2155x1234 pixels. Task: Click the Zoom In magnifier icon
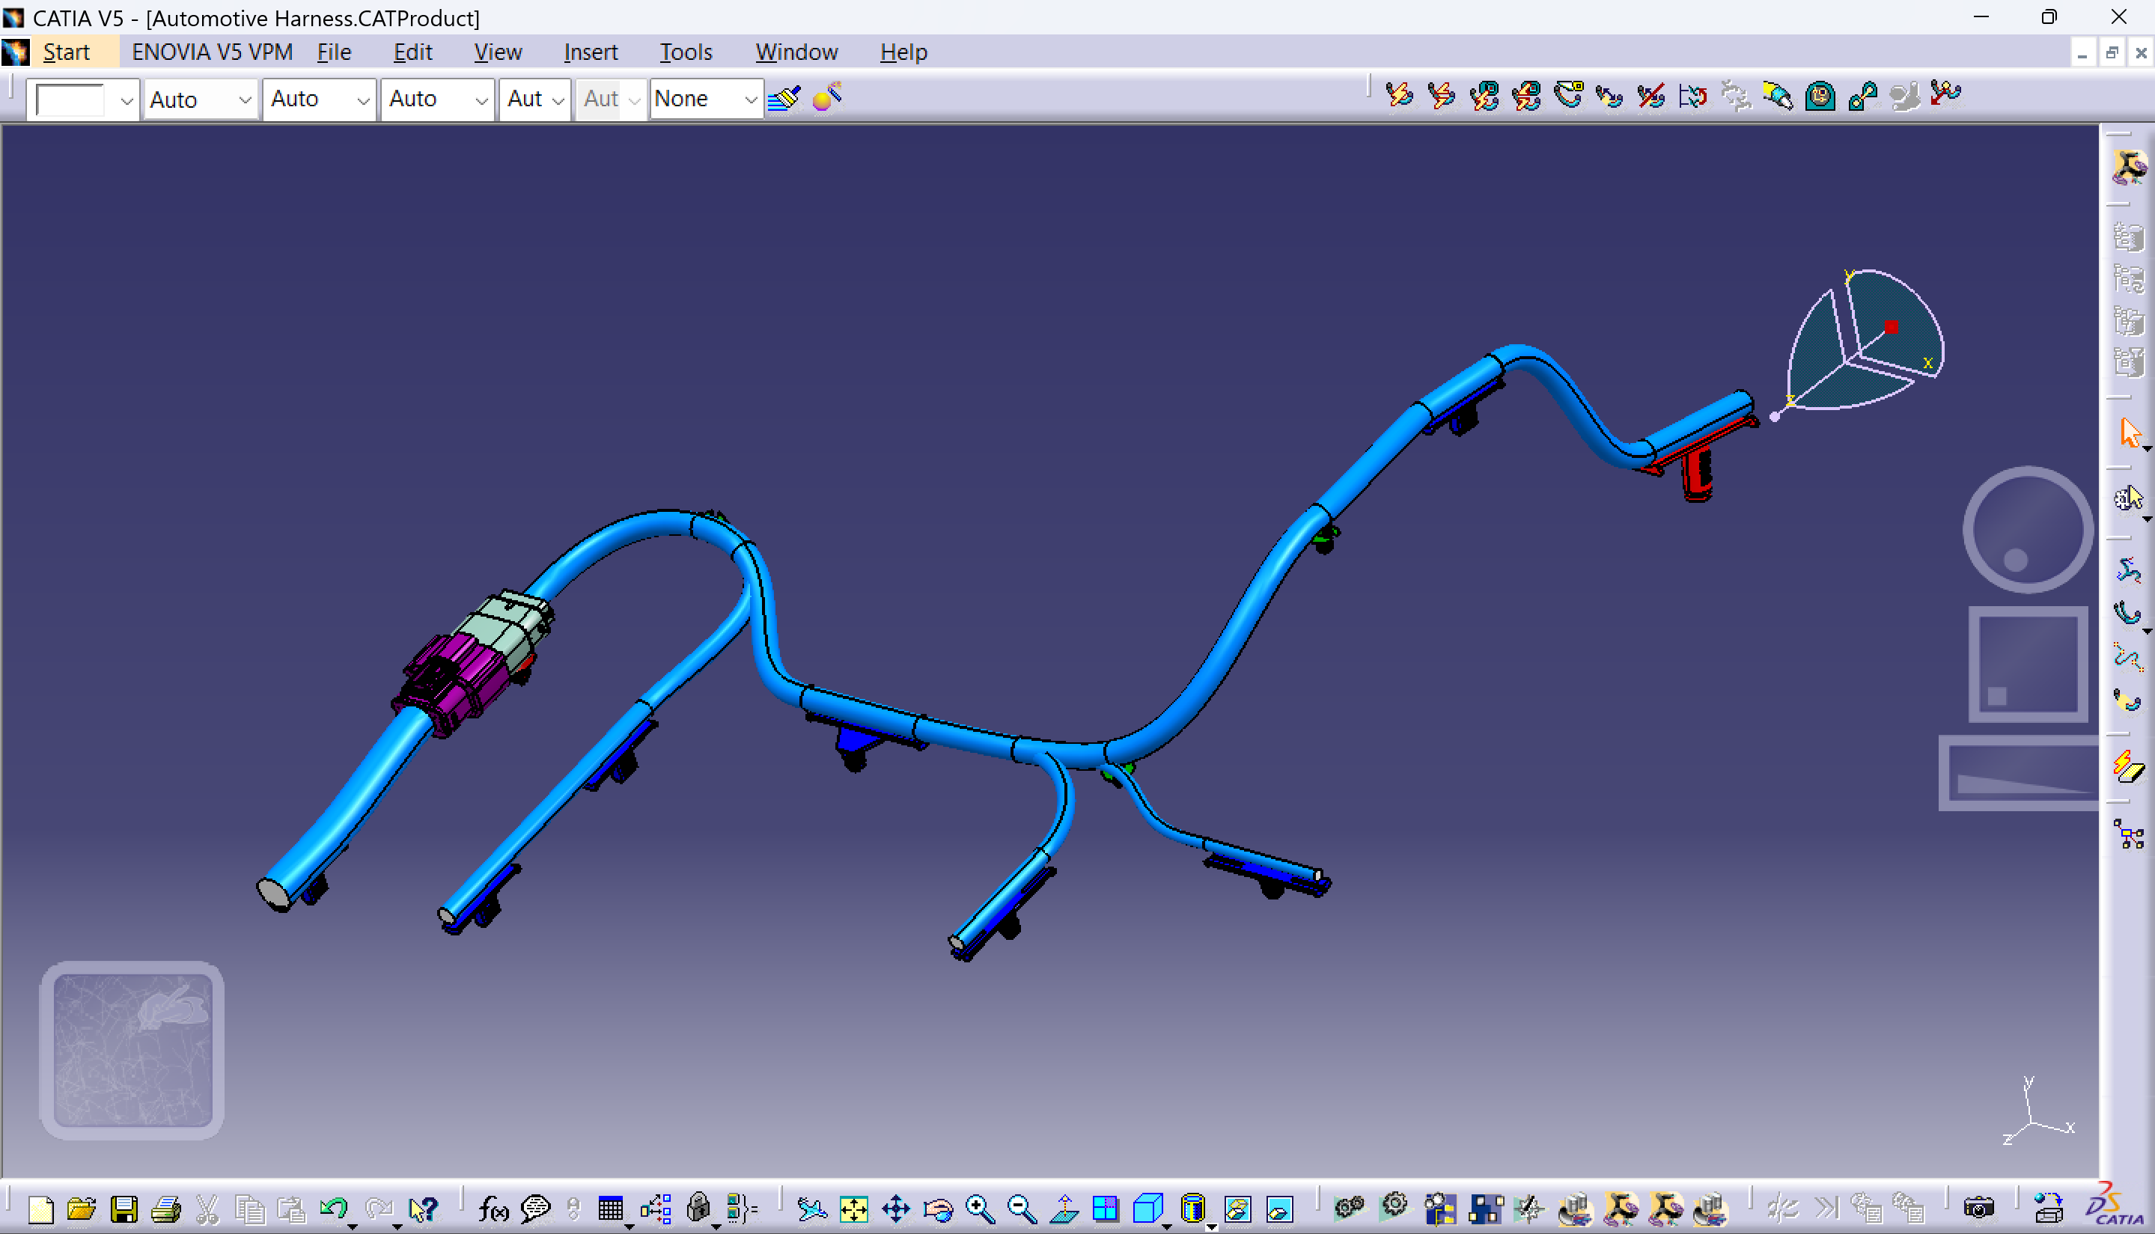979,1209
